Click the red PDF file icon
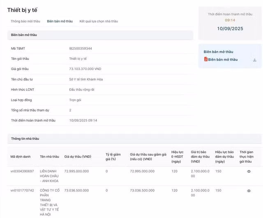 coord(206,59)
